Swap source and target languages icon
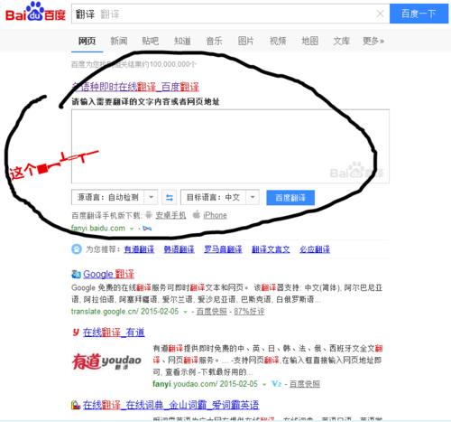 coord(170,198)
